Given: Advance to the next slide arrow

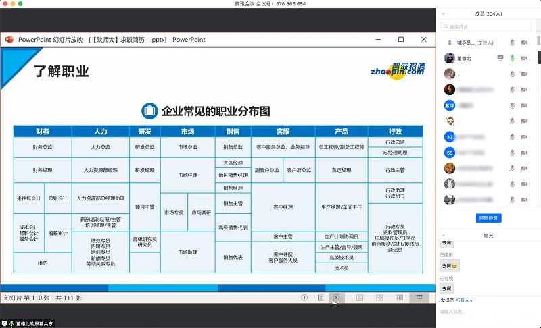Looking at the screenshot, I should click(336, 297).
